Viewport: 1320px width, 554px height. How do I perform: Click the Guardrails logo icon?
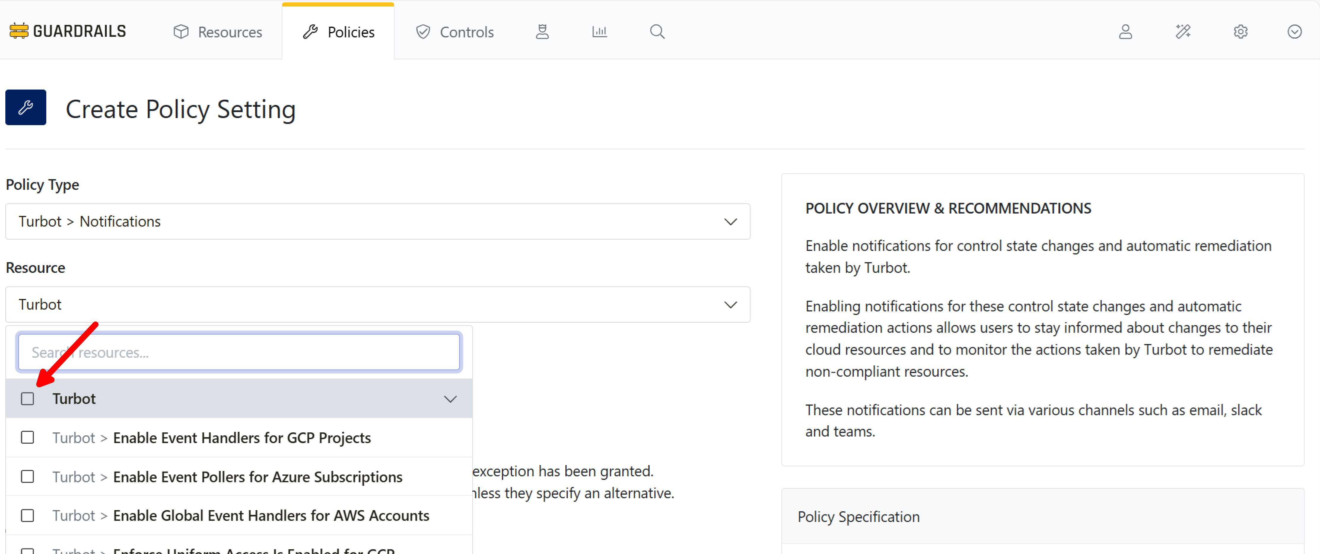click(x=18, y=31)
